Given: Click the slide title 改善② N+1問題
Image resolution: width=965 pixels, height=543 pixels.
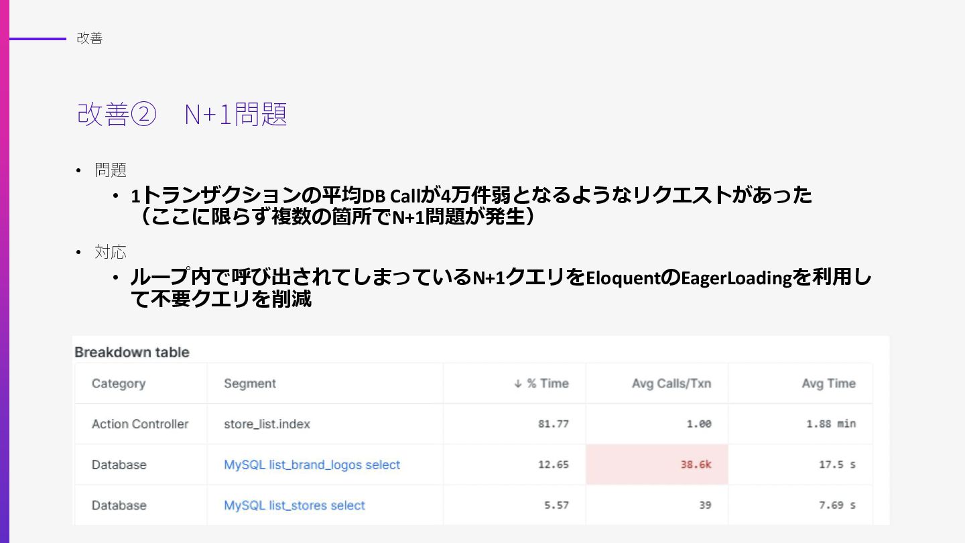Looking at the screenshot, I should click(x=182, y=114).
